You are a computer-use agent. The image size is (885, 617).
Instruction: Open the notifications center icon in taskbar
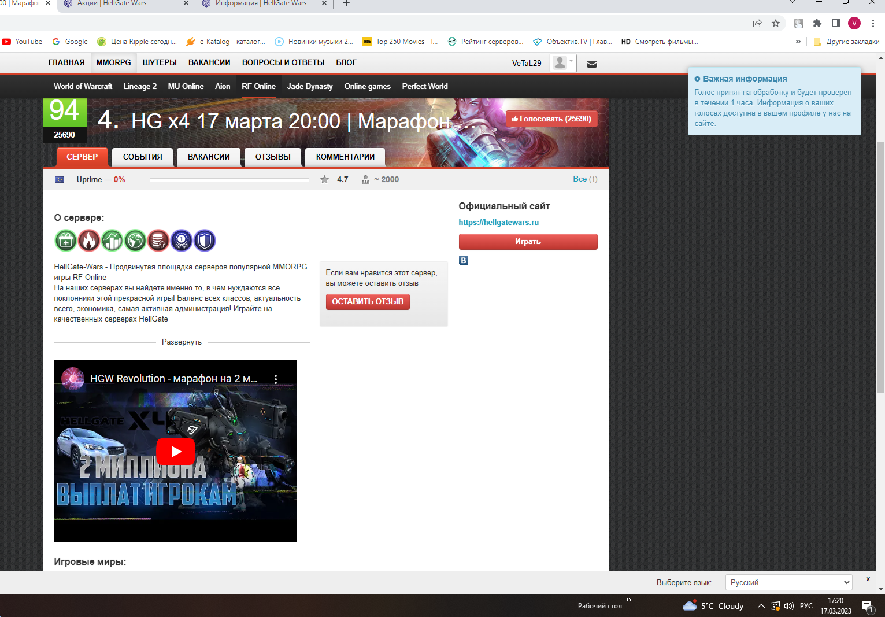coord(868,606)
